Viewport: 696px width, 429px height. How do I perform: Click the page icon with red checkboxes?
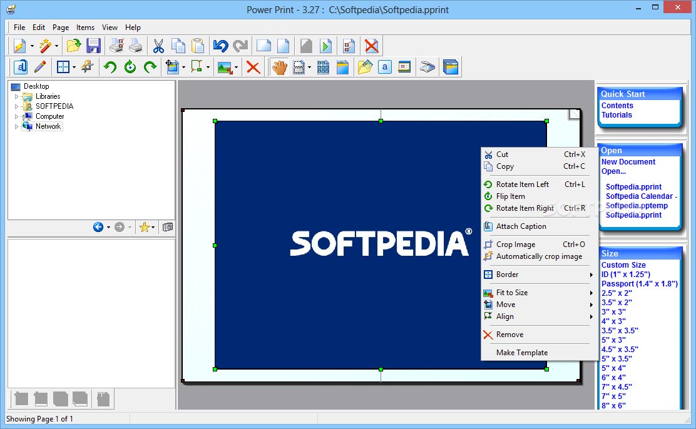(x=349, y=46)
